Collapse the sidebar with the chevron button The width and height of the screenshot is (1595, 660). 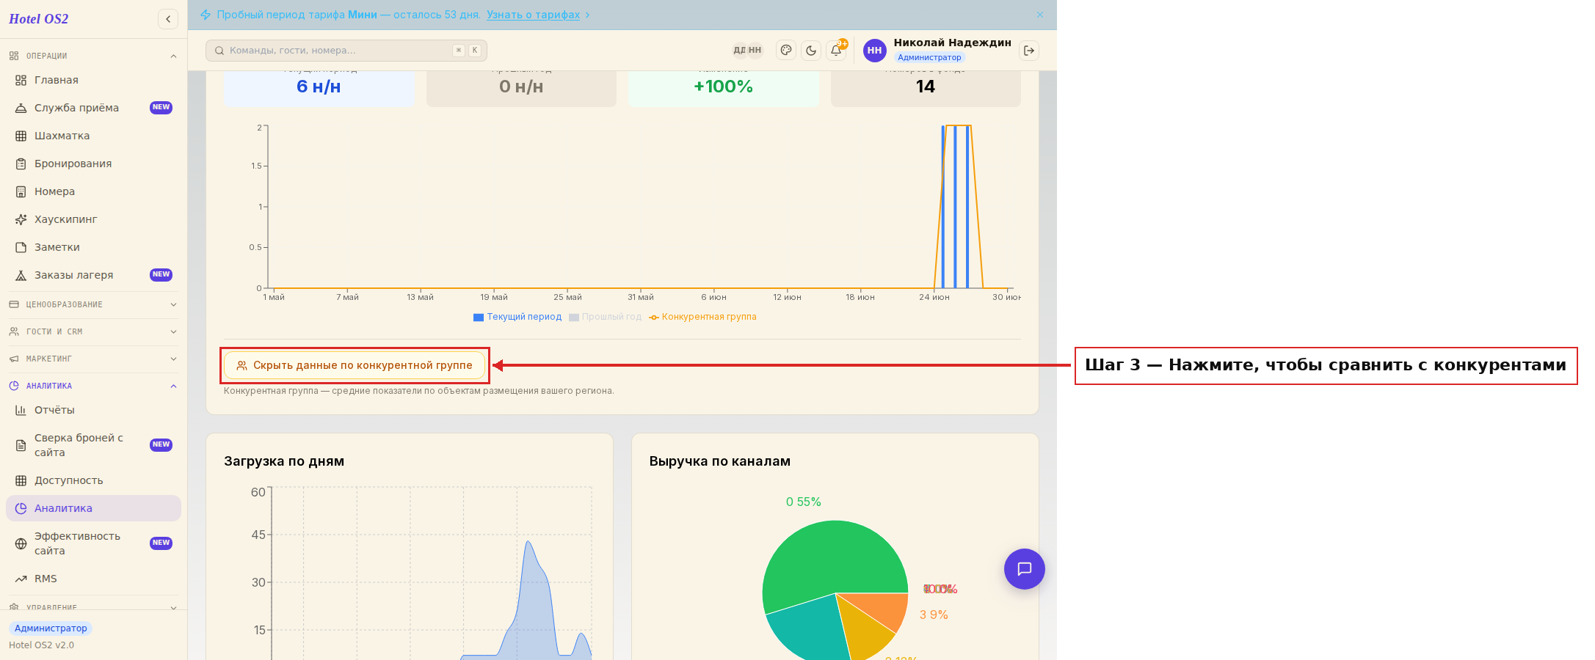coord(168,19)
